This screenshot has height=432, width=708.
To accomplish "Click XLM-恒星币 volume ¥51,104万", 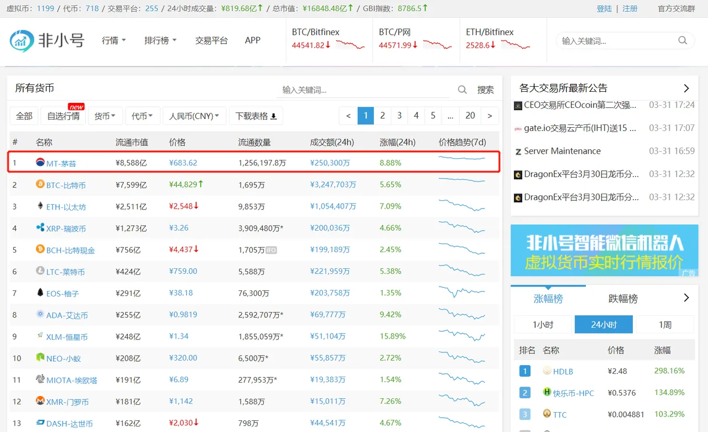I will click(328, 336).
